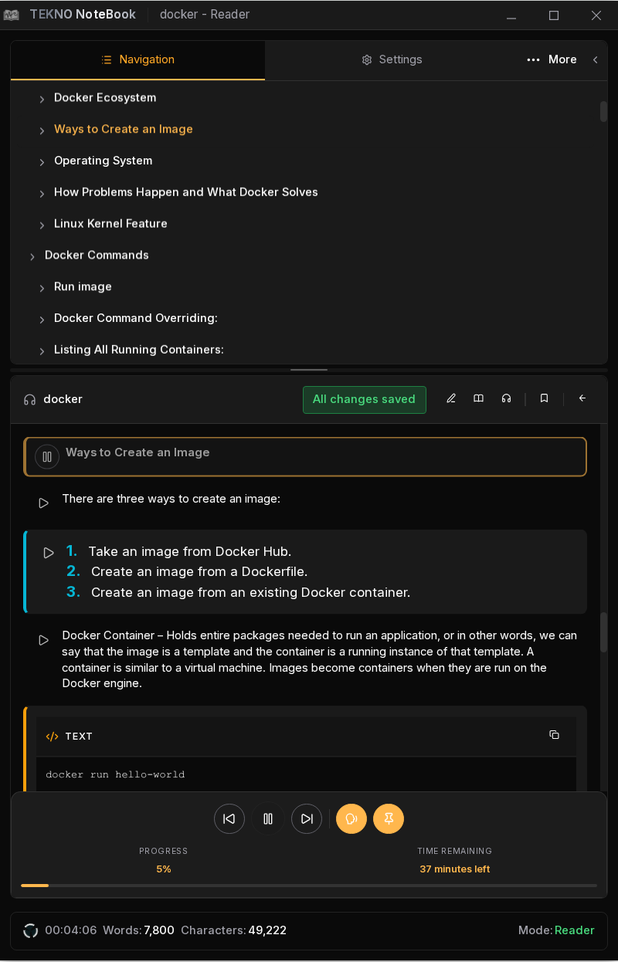Image resolution: width=618 pixels, height=962 pixels.
Task: Pause playback in the player bar
Action: 268,819
